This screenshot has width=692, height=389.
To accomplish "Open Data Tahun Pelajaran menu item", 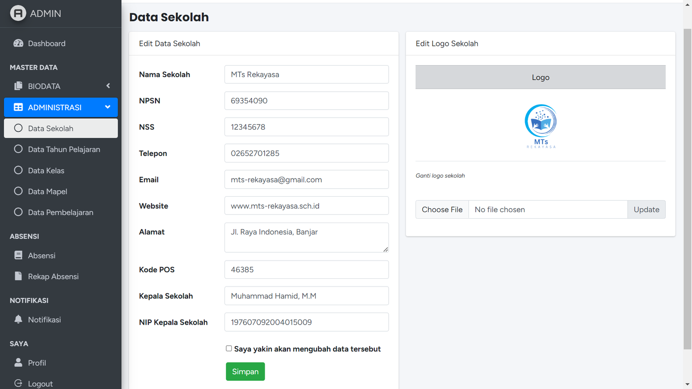I will (x=64, y=150).
